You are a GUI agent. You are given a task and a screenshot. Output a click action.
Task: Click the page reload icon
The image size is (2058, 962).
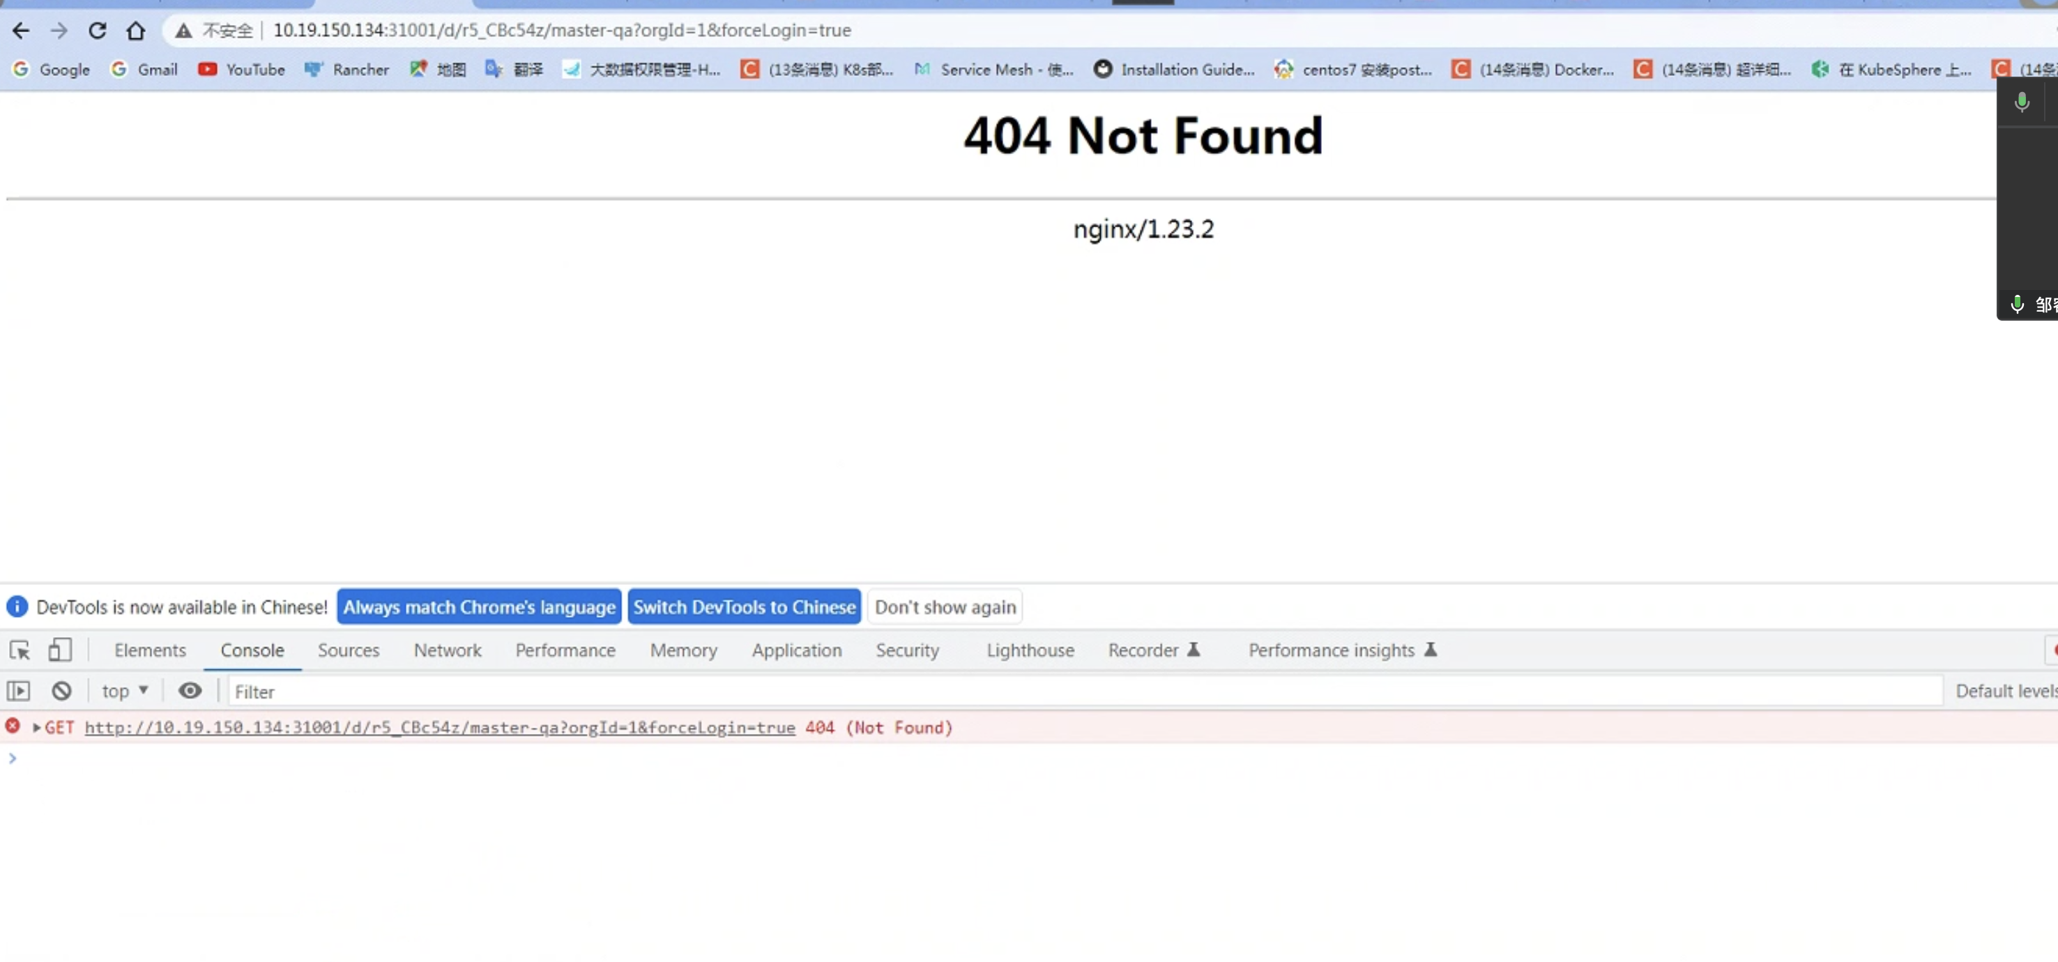(x=97, y=31)
